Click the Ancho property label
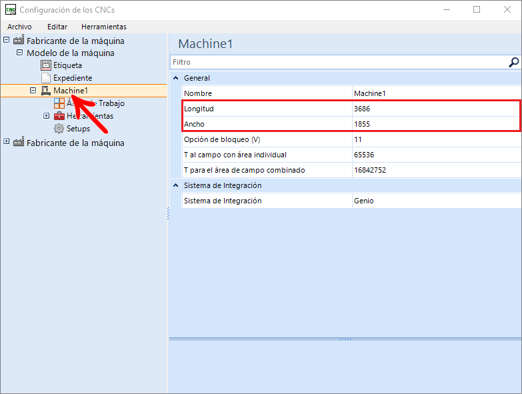The height and width of the screenshot is (394, 522). (194, 124)
